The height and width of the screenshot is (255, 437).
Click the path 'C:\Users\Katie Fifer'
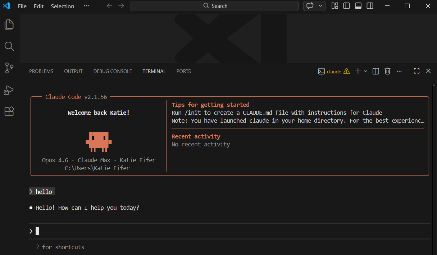[97, 168]
